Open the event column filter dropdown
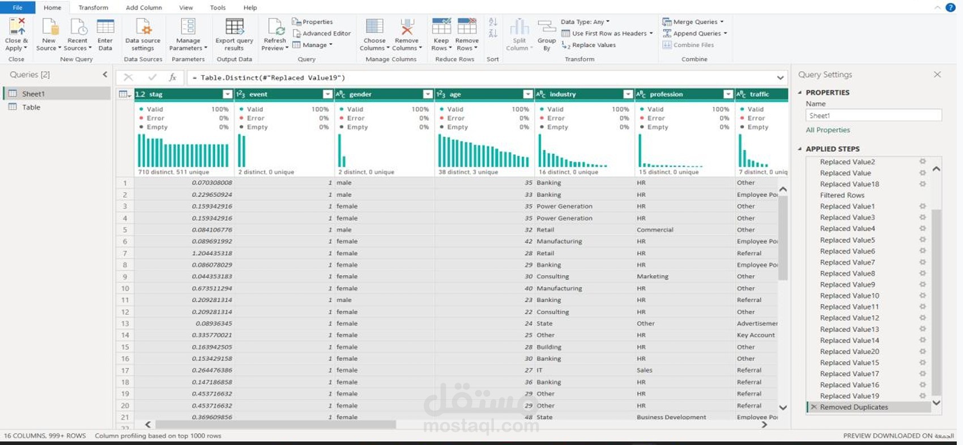Viewport: 963px width, 445px height. pyautogui.click(x=327, y=94)
